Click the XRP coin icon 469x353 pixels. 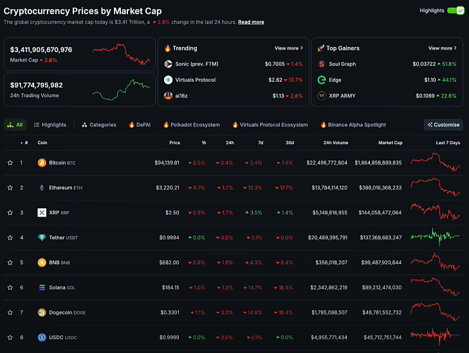(42, 213)
